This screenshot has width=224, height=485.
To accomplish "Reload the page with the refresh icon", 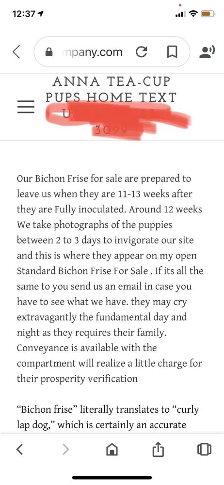I will (x=142, y=52).
